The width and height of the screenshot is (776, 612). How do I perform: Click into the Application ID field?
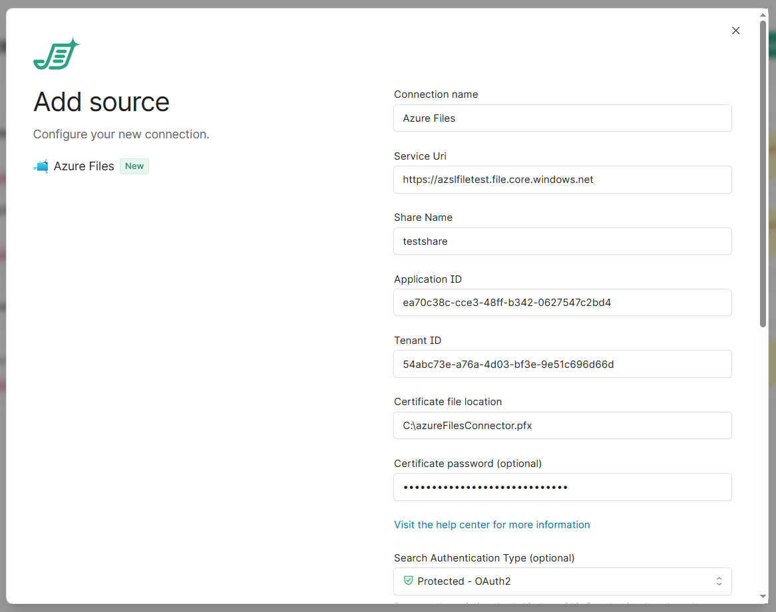562,303
